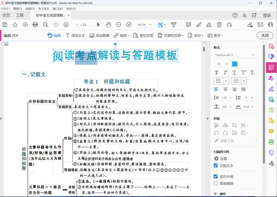The image size is (277, 197).
Task: Add a comment note icon
Action: [x=189, y=25]
